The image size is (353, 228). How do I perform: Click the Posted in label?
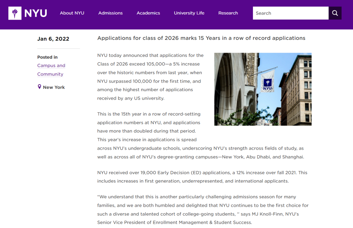tap(47, 57)
